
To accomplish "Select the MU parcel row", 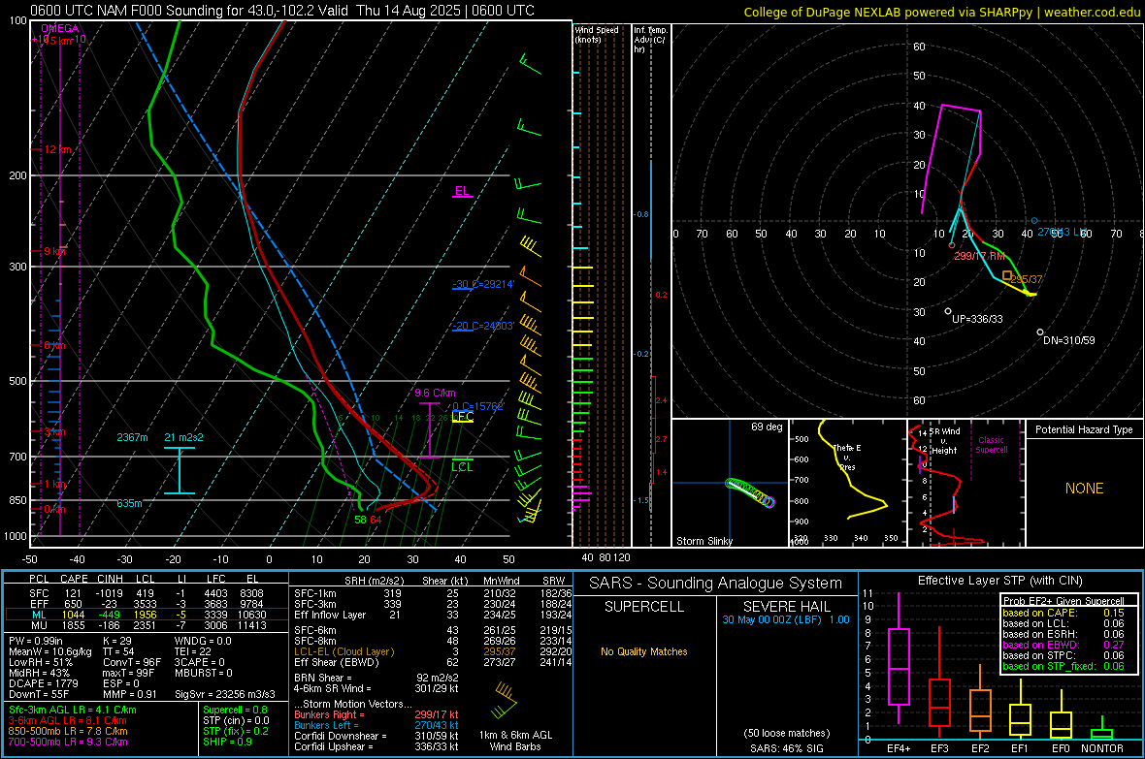I will (x=147, y=625).
